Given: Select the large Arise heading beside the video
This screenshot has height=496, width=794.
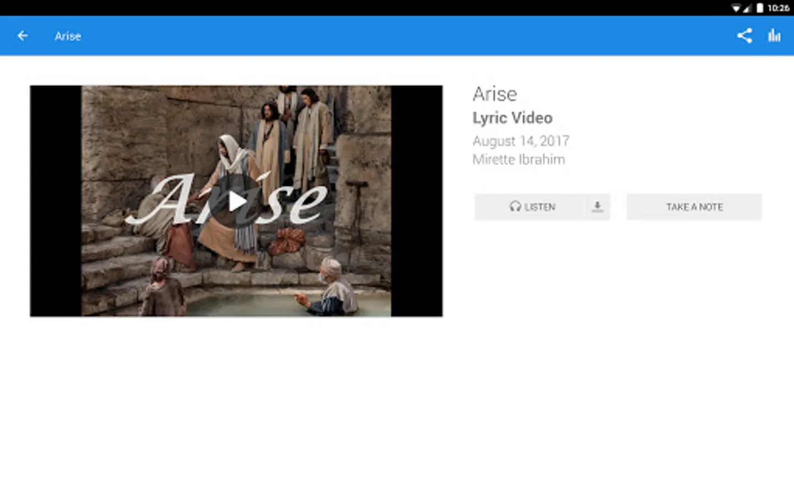Looking at the screenshot, I should [495, 94].
